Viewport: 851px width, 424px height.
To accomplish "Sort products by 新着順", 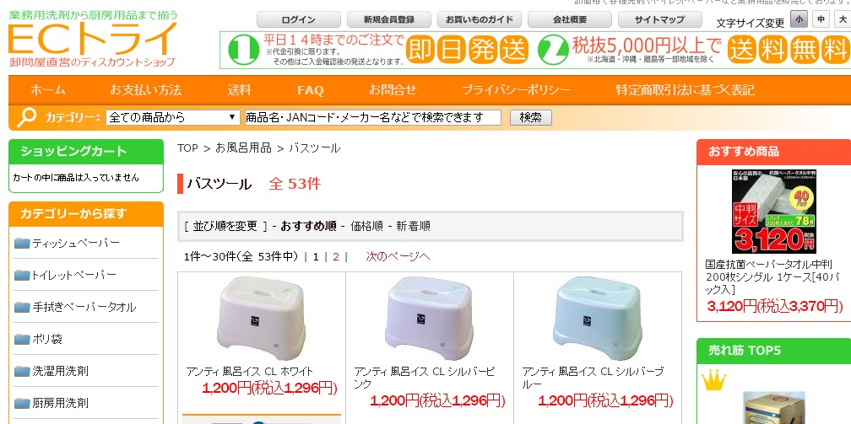I will click(x=413, y=226).
